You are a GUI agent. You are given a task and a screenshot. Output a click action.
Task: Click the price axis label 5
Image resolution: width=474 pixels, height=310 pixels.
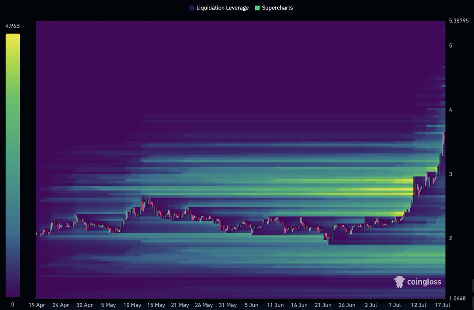tap(450, 46)
